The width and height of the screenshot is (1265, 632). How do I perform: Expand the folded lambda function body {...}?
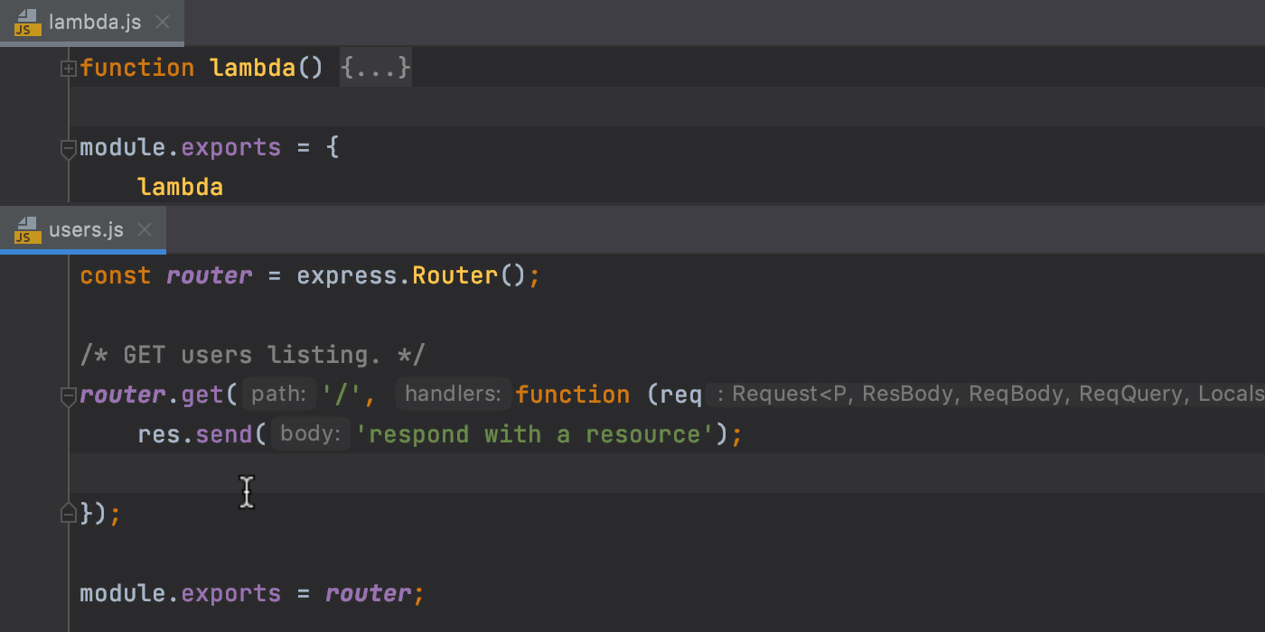point(375,67)
